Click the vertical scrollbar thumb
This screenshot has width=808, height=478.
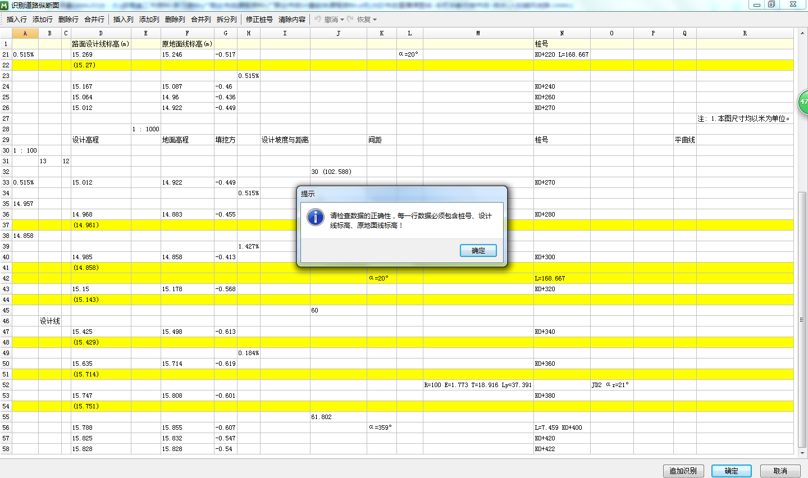tap(802, 319)
